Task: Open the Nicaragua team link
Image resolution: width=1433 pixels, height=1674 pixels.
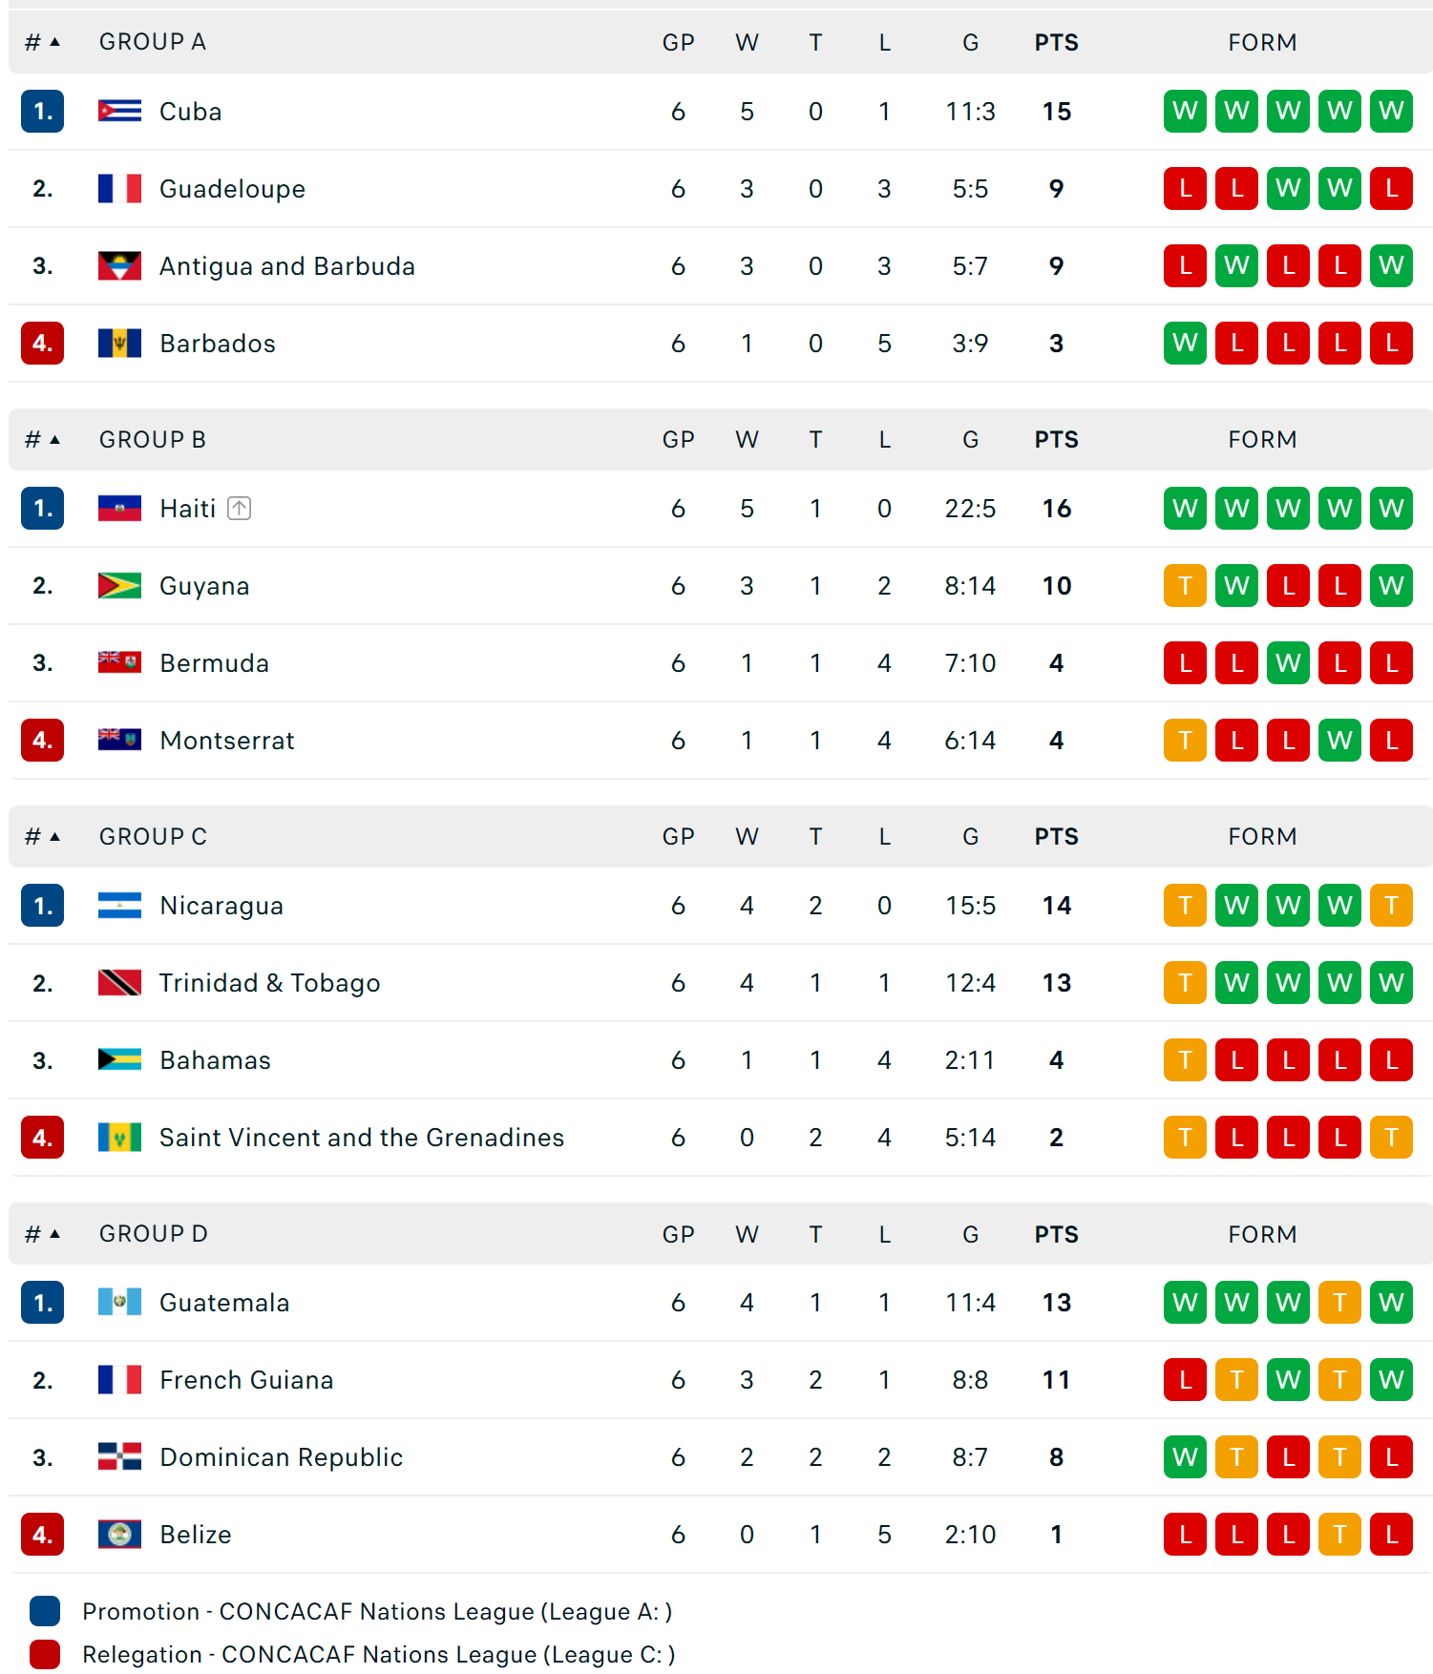Action: 221,906
